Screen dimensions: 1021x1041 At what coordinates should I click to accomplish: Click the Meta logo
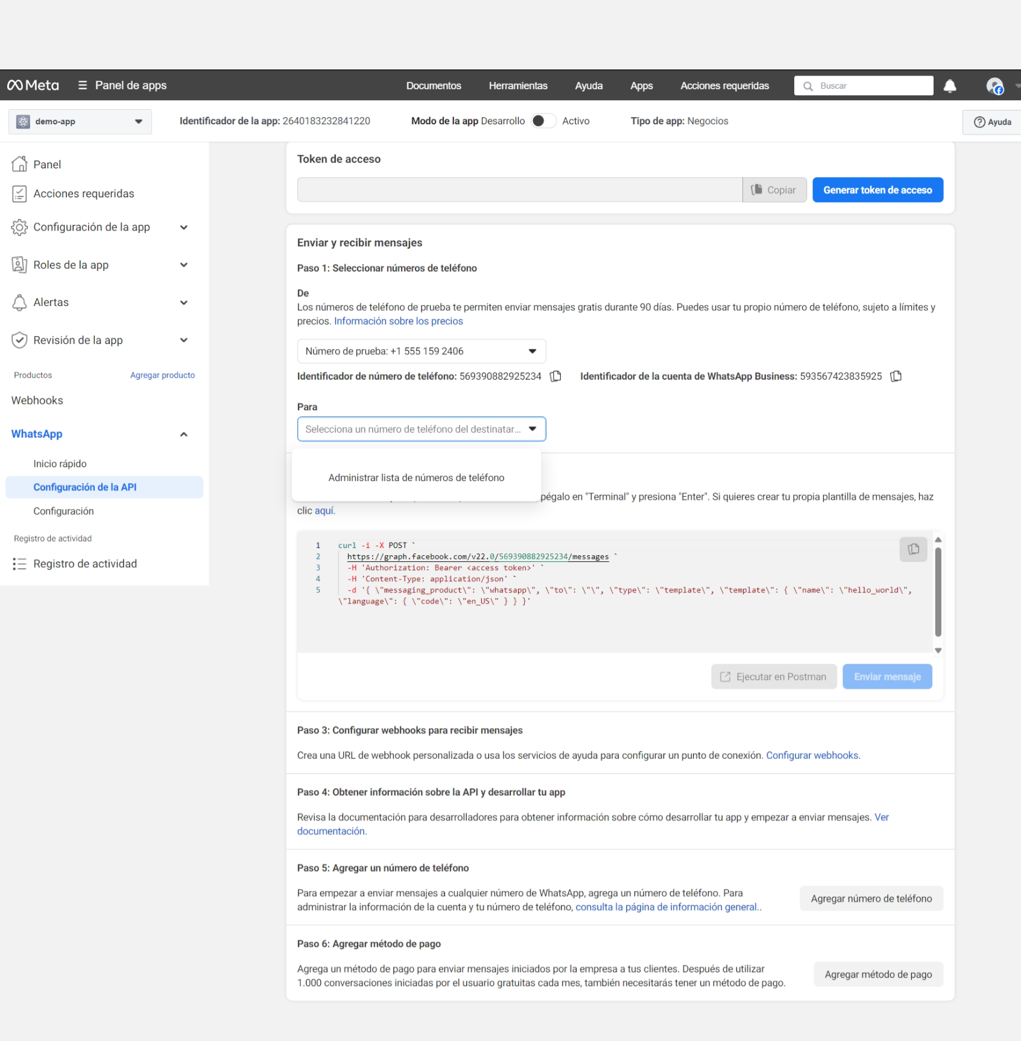[x=33, y=85]
